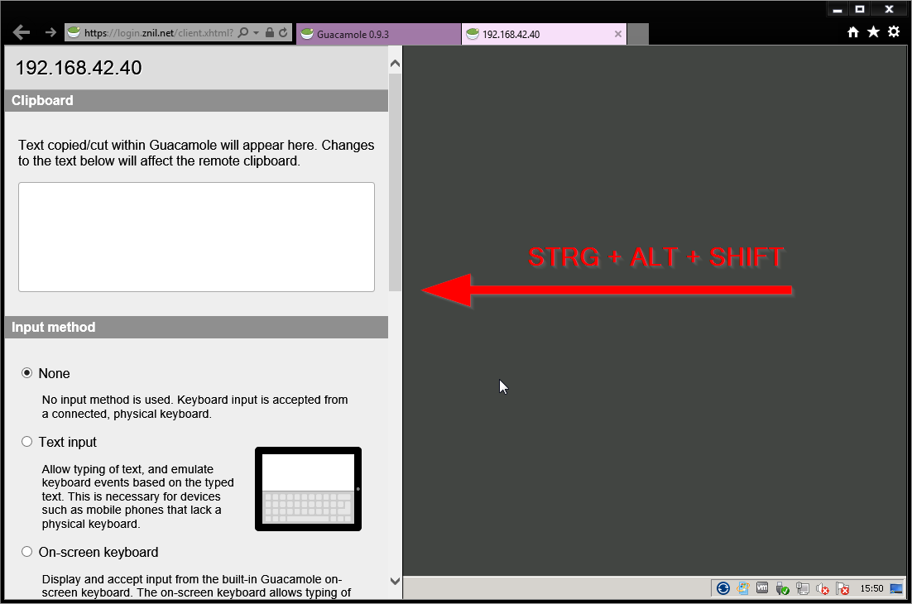Click the safely remove hardware tray icon

782,588
